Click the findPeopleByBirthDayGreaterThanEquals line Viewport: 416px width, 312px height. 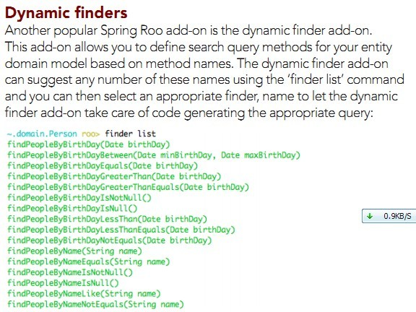tap(128, 187)
